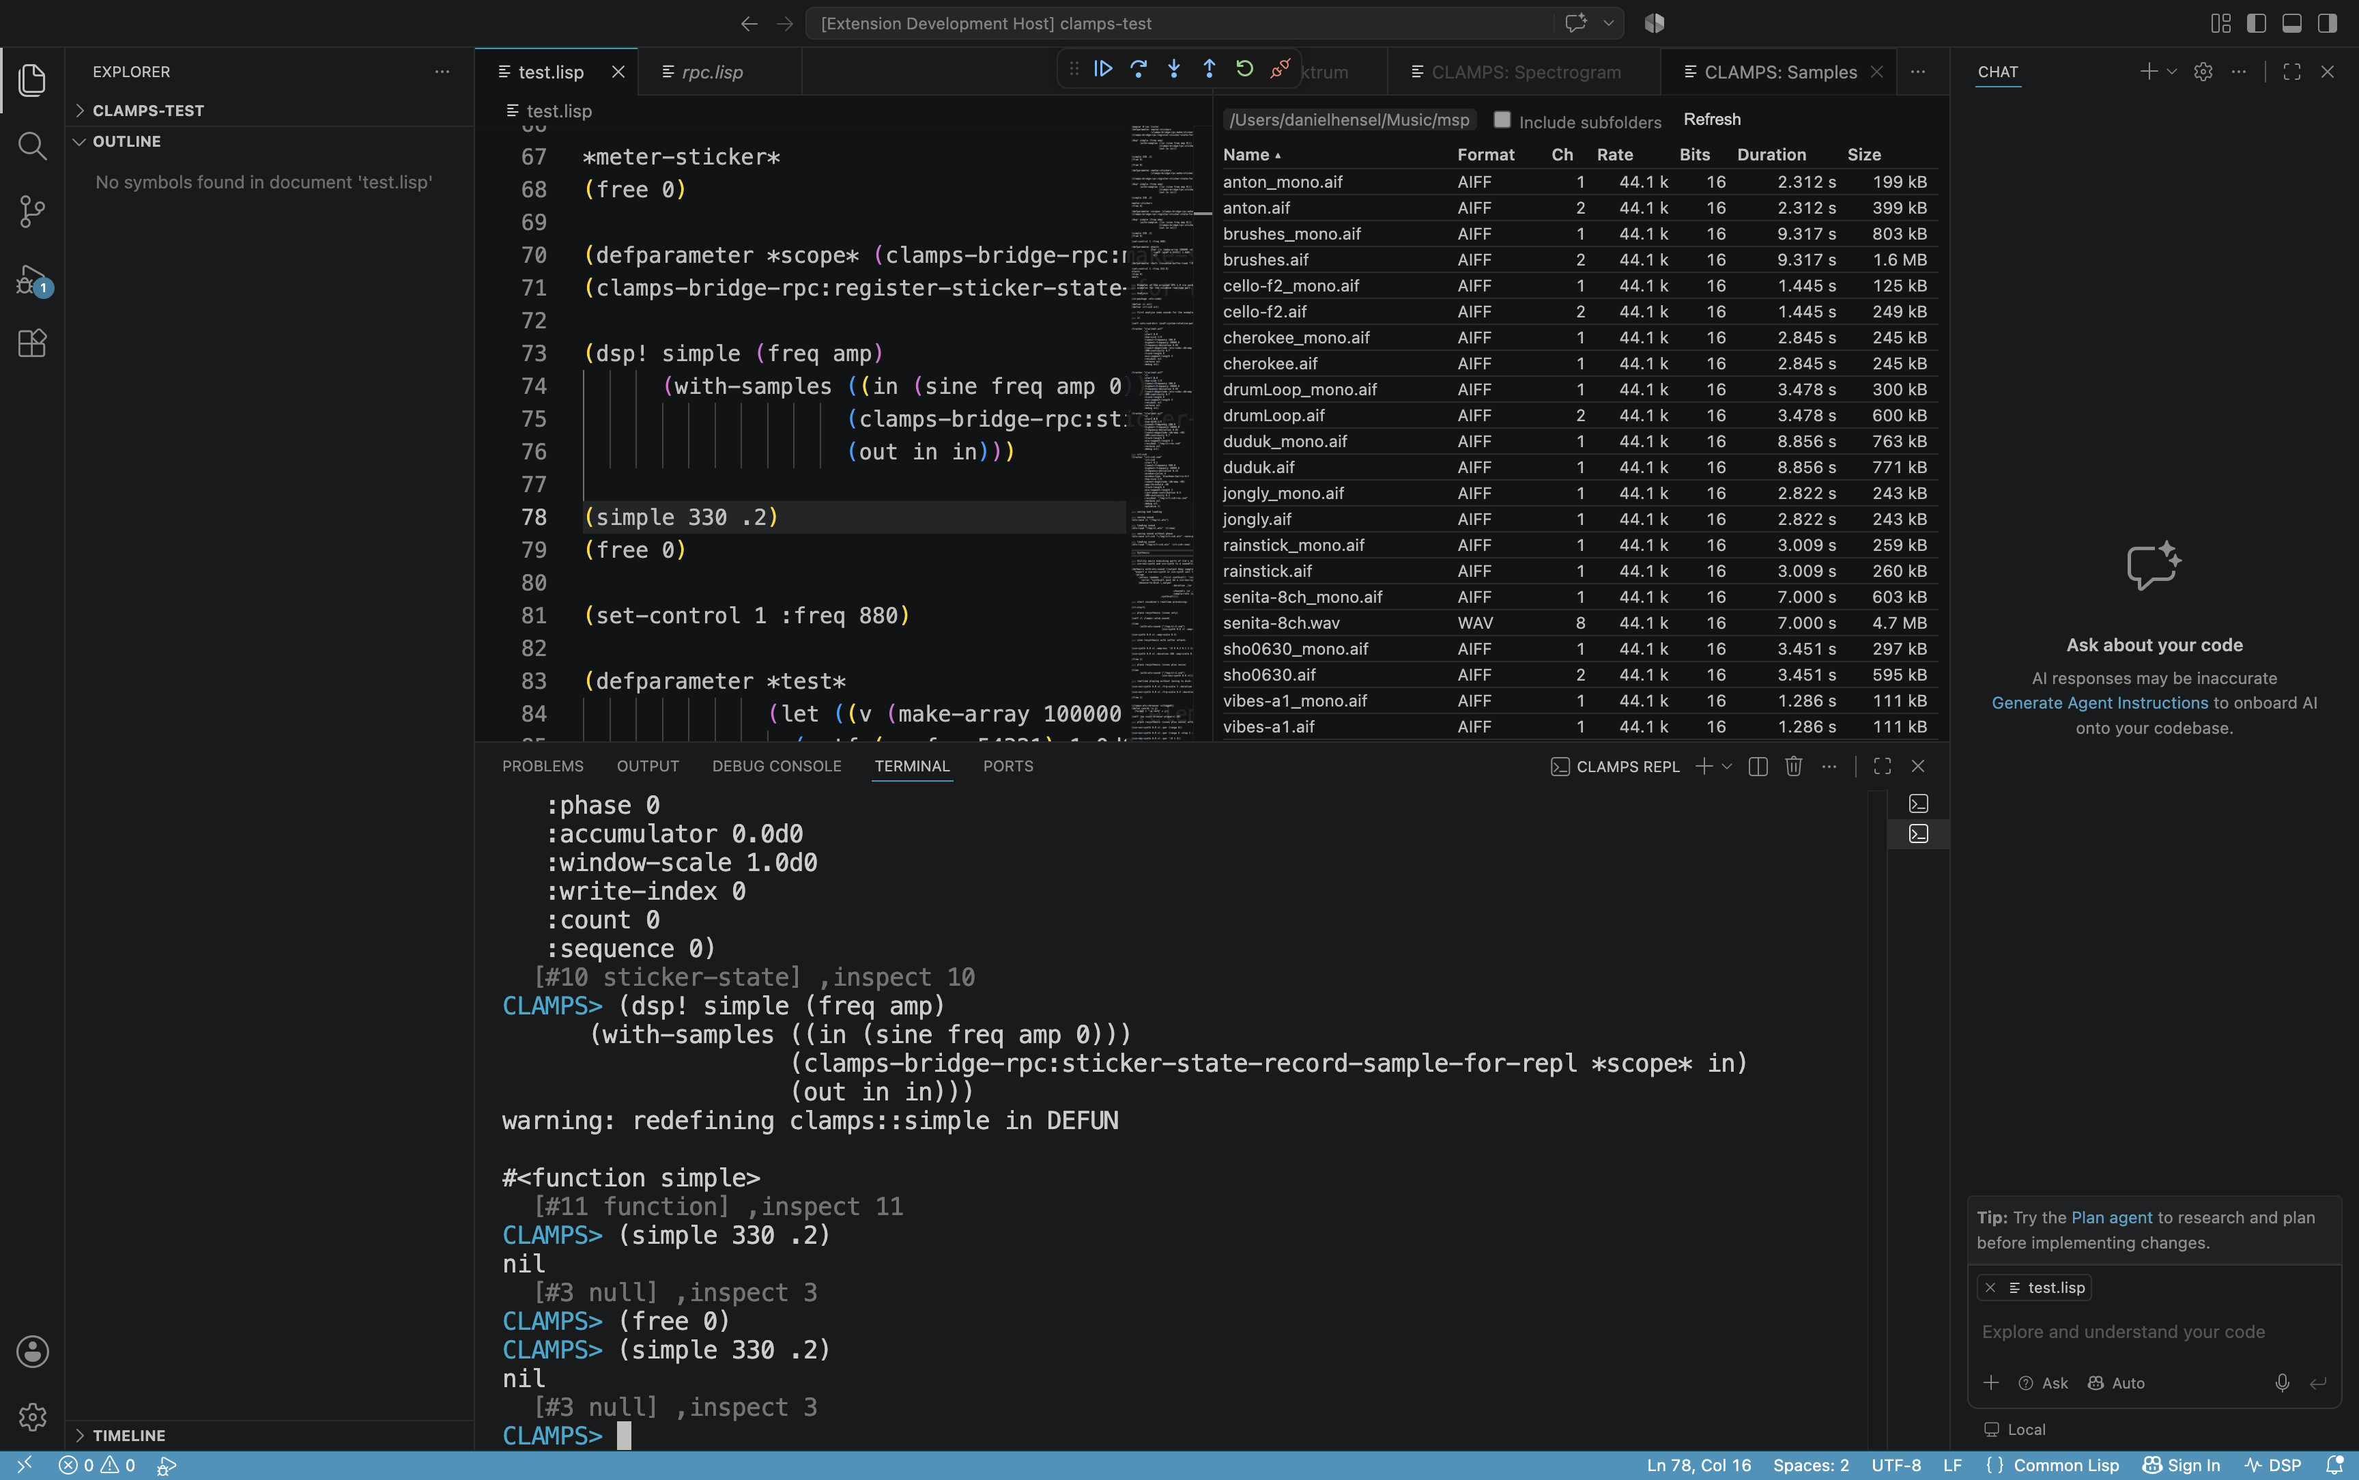This screenshot has height=1480, width=2359.
Task: Change Common Lisp language mode
Action: (2065, 1465)
